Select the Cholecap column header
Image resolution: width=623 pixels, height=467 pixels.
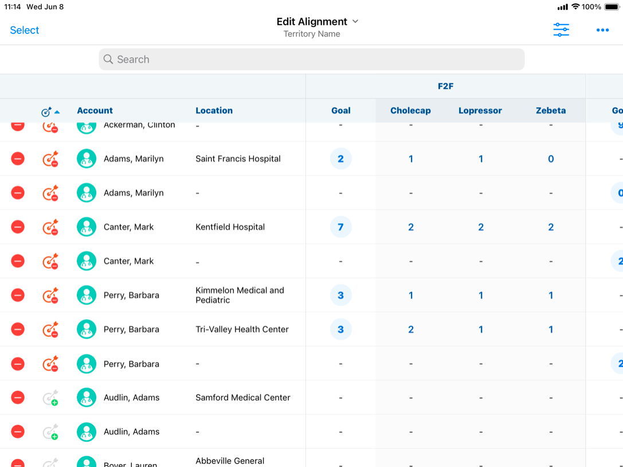410,111
